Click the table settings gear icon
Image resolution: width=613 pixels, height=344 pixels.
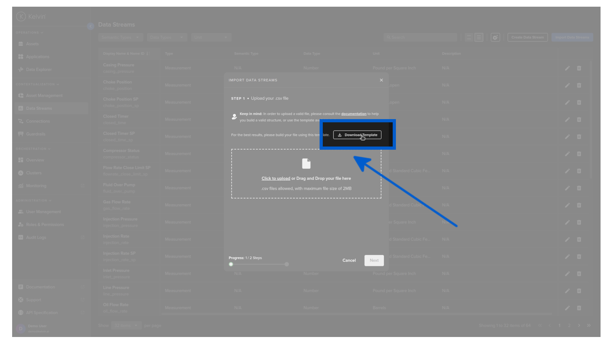click(x=495, y=37)
